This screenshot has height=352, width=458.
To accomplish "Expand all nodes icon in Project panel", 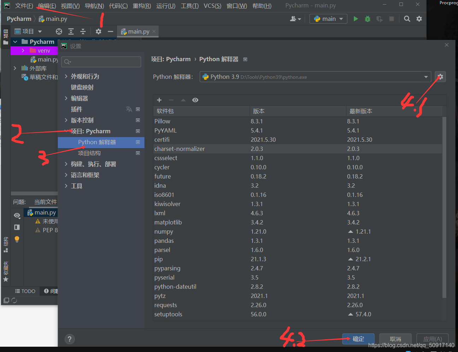I will click(x=71, y=31).
